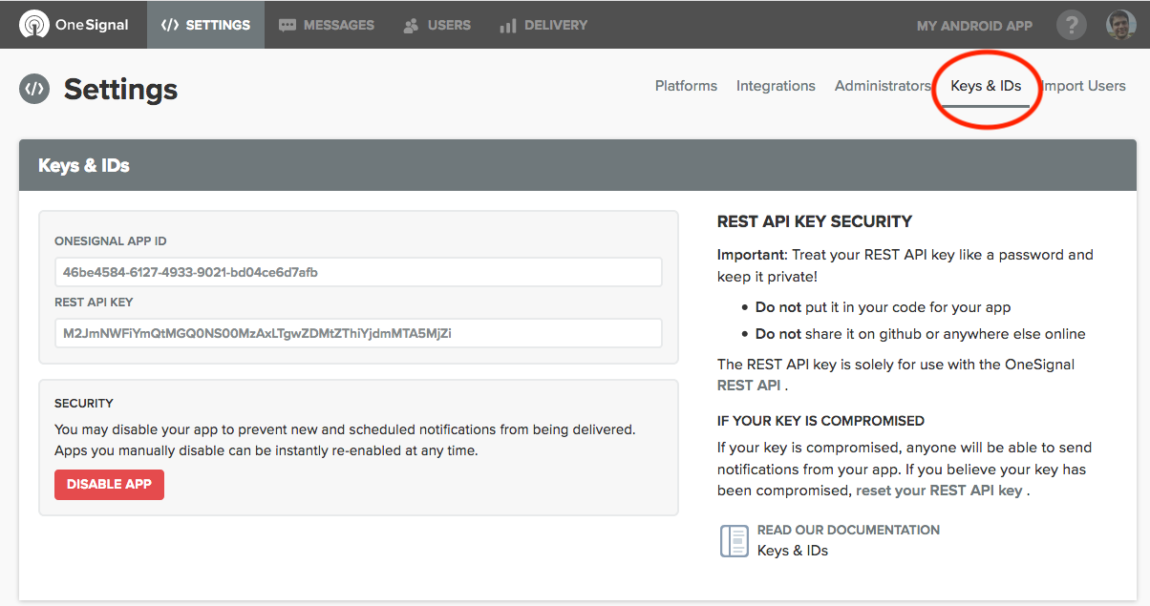Click IF YOUR KEY IS COMPROMISED heading
The height and width of the screenshot is (606, 1150).
tap(820, 421)
